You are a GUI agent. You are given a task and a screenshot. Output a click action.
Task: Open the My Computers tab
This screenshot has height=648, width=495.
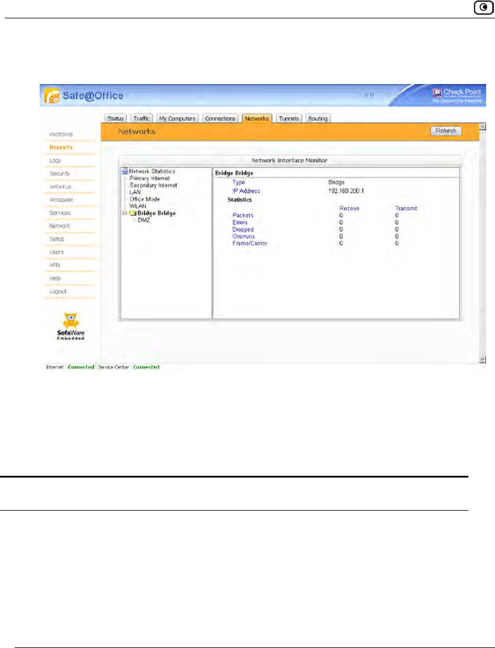(x=178, y=118)
